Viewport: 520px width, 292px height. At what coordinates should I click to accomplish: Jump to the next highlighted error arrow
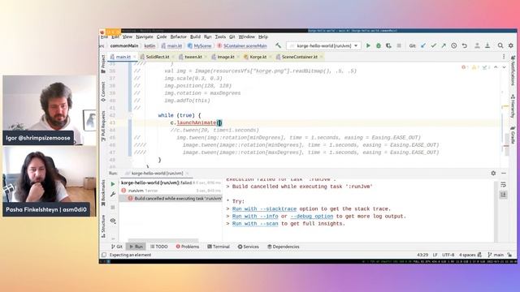point(504,67)
